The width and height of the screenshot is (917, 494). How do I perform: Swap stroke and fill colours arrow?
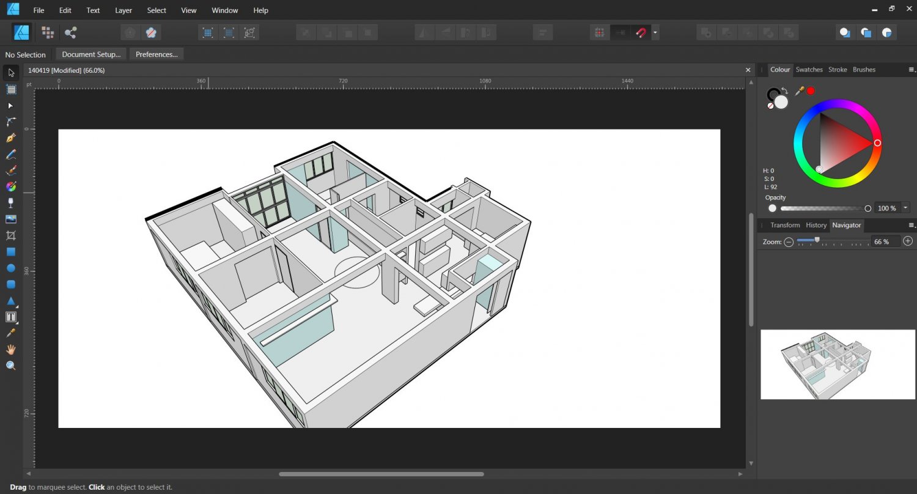(x=785, y=90)
